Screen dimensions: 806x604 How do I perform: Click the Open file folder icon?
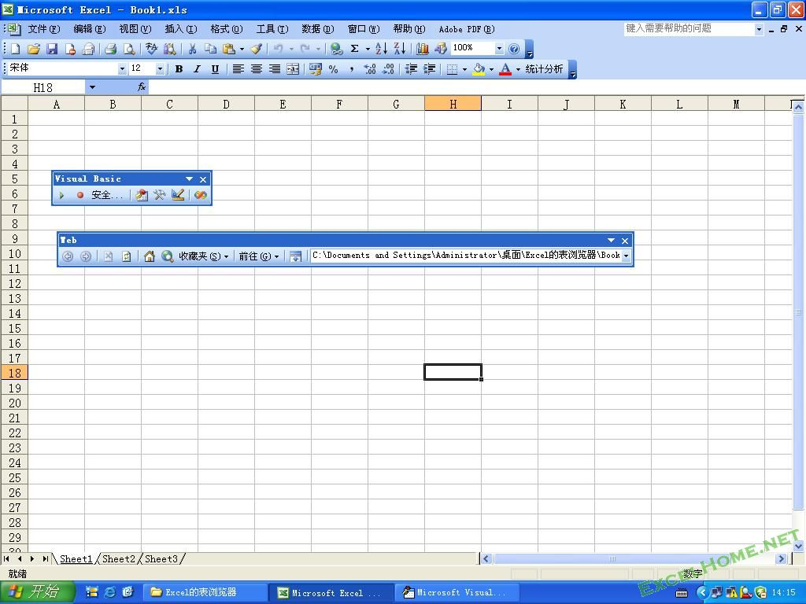(33, 49)
